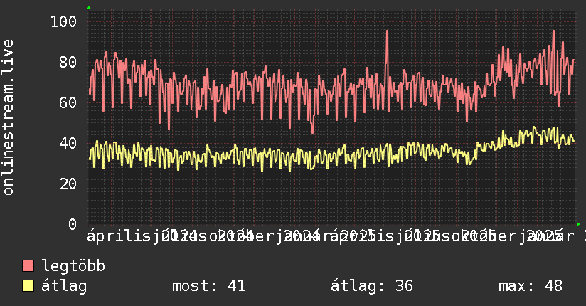This screenshot has width=586, height=306.
Task: Select the átlag legend label beside yellow swatch
Action: tap(64, 286)
